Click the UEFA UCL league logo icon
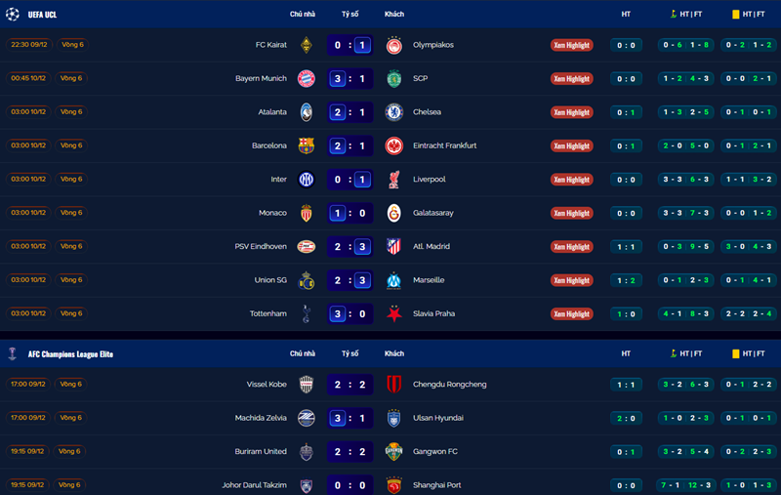 coord(14,15)
